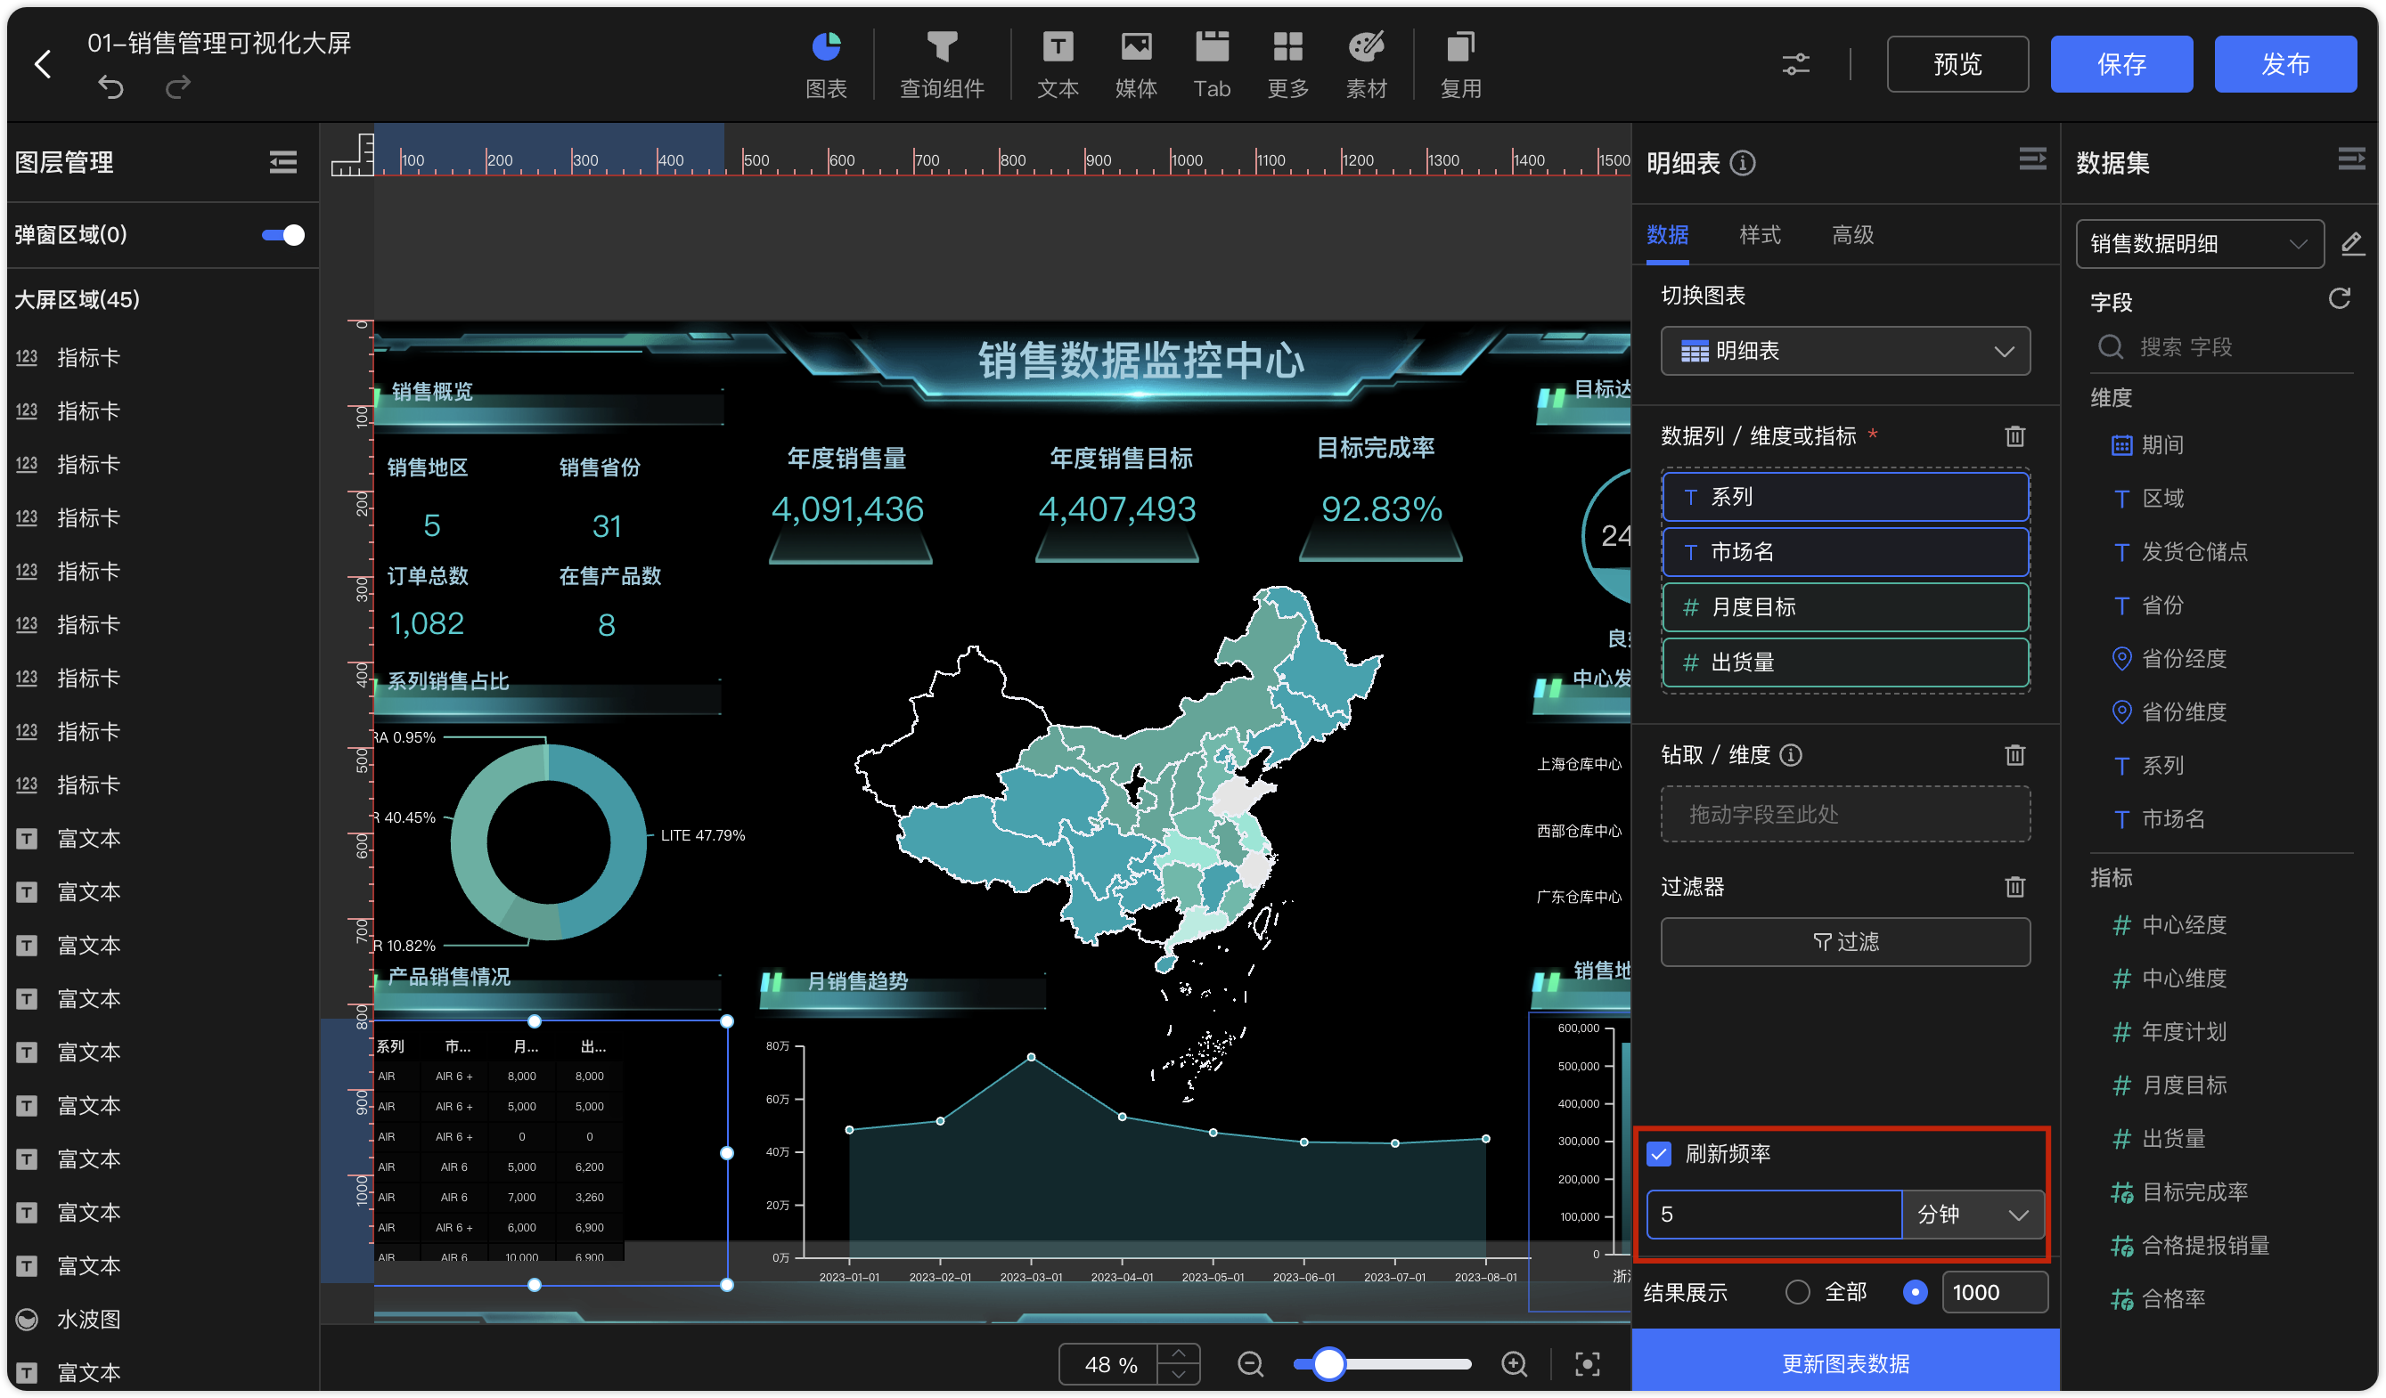Open the 媒体 media component menu

click(x=1136, y=64)
